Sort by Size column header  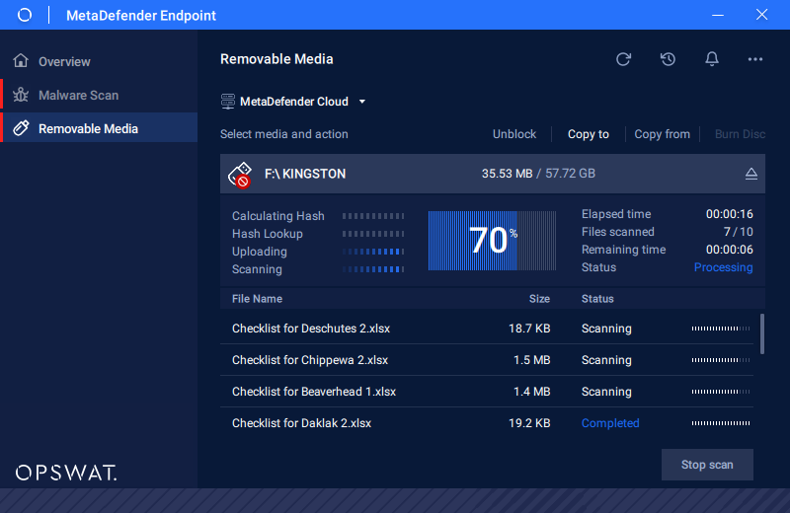point(539,299)
